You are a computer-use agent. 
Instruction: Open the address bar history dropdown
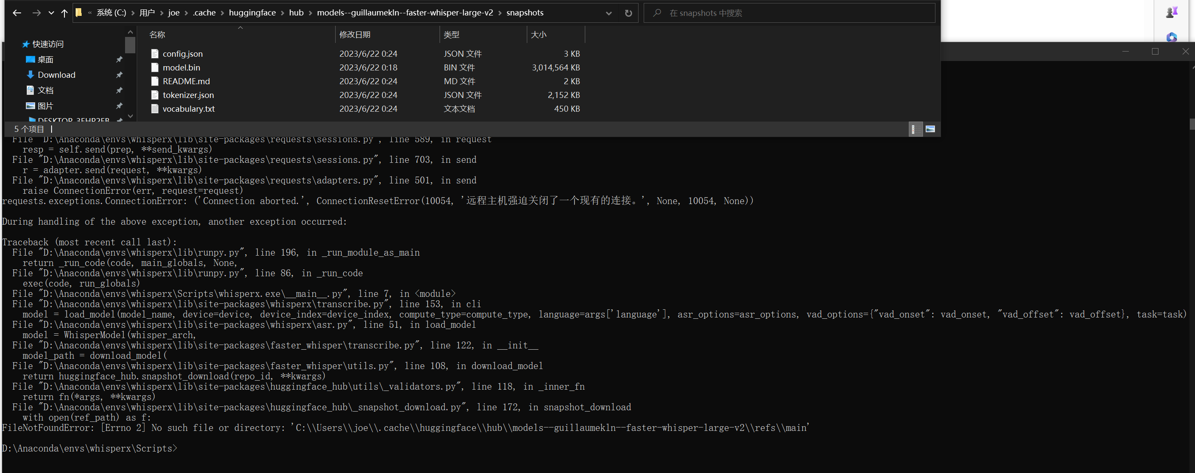(x=608, y=12)
